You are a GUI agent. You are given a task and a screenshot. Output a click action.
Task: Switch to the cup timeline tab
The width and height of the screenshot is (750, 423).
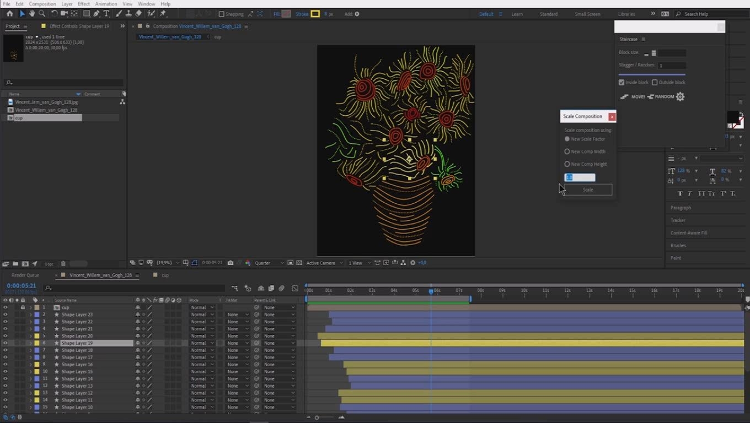tap(165, 275)
